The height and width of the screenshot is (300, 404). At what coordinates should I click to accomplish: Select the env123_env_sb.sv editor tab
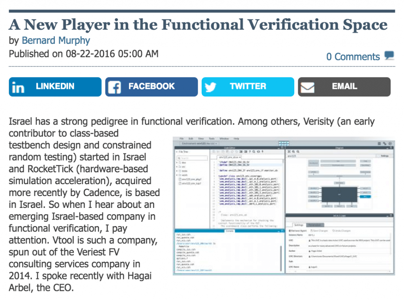click(x=228, y=158)
